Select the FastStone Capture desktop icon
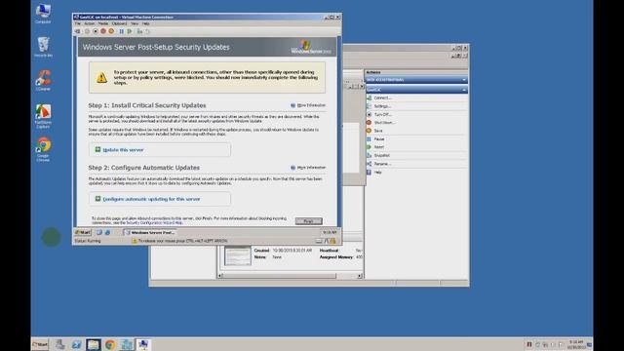The width and height of the screenshot is (624, 351). pos(43,116)
